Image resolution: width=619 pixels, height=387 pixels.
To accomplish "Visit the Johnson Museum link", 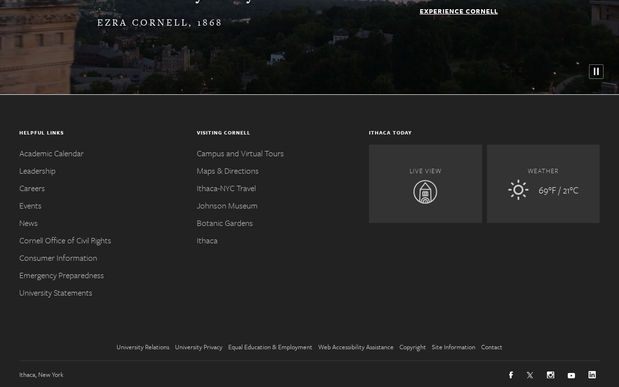I will pyautogui.click(x=227, y=206).
